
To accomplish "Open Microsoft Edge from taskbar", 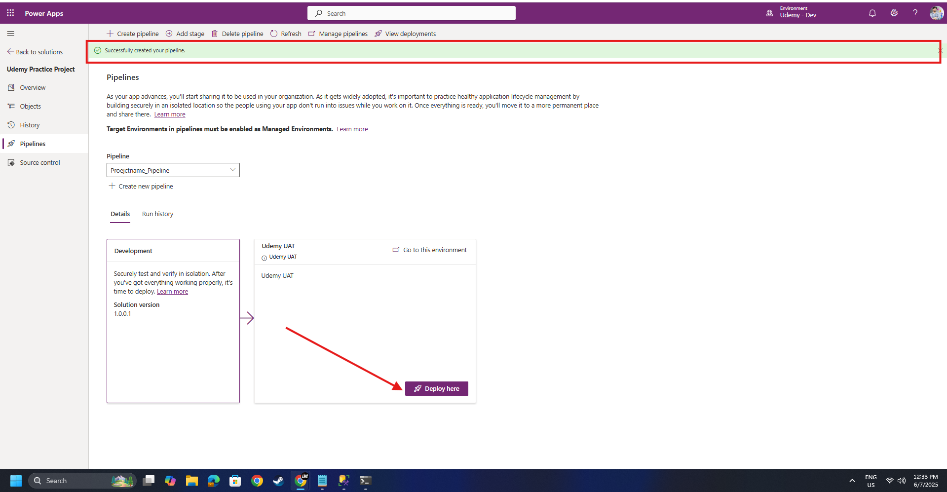I will 214,481.
